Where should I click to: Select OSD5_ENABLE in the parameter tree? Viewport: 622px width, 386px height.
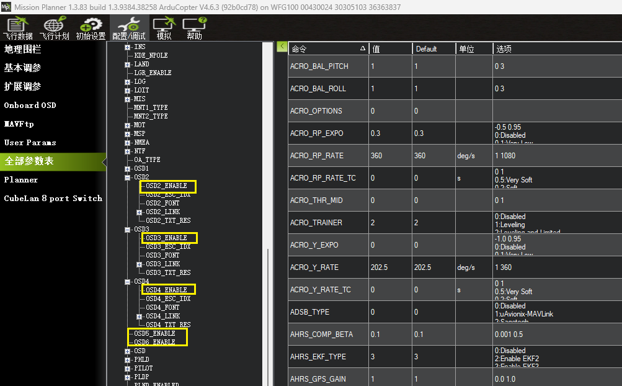point(154,333)
